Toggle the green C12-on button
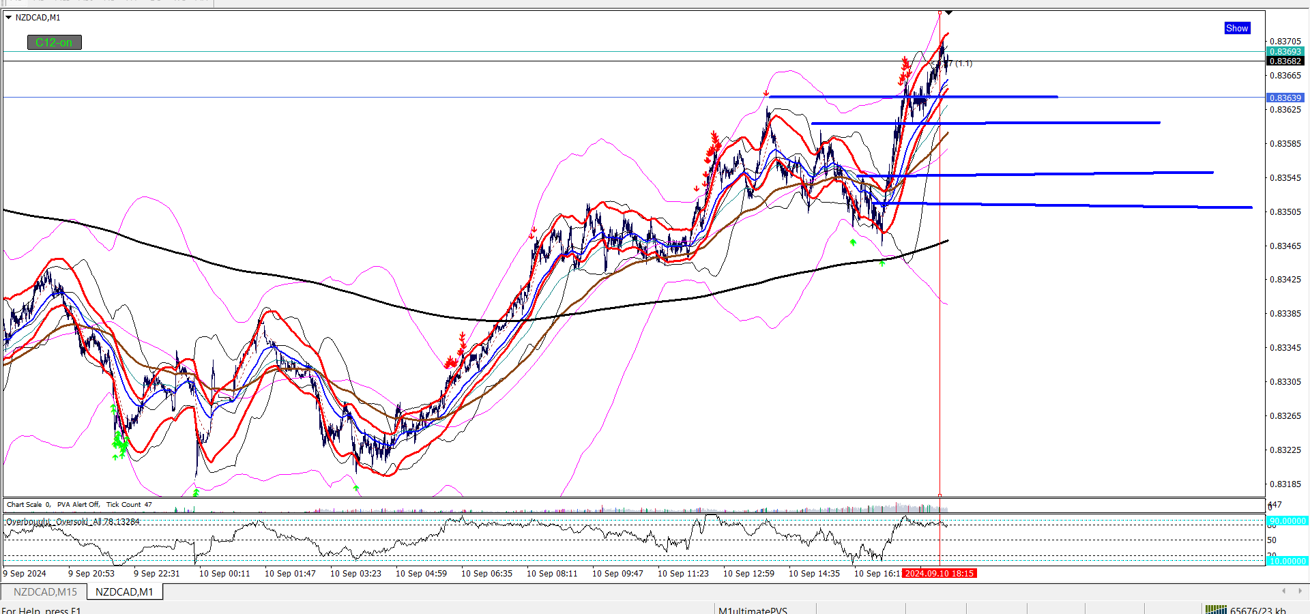 55,42
